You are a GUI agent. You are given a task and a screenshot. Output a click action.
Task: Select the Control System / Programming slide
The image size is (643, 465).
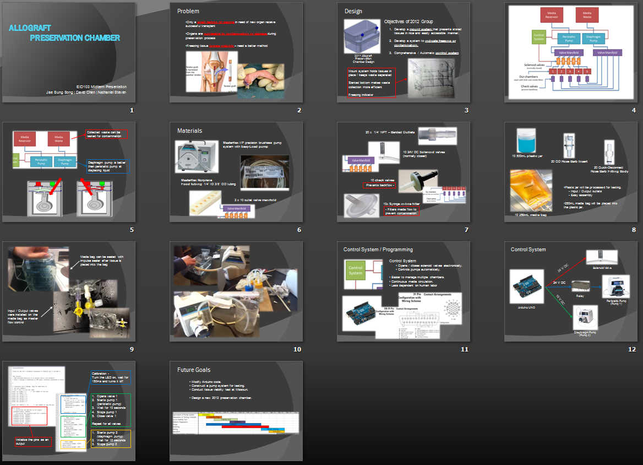[x=404, y=291]
